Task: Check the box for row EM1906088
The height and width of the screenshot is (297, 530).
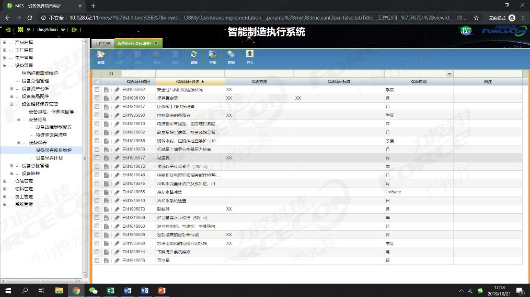Action: click(97, 243)
